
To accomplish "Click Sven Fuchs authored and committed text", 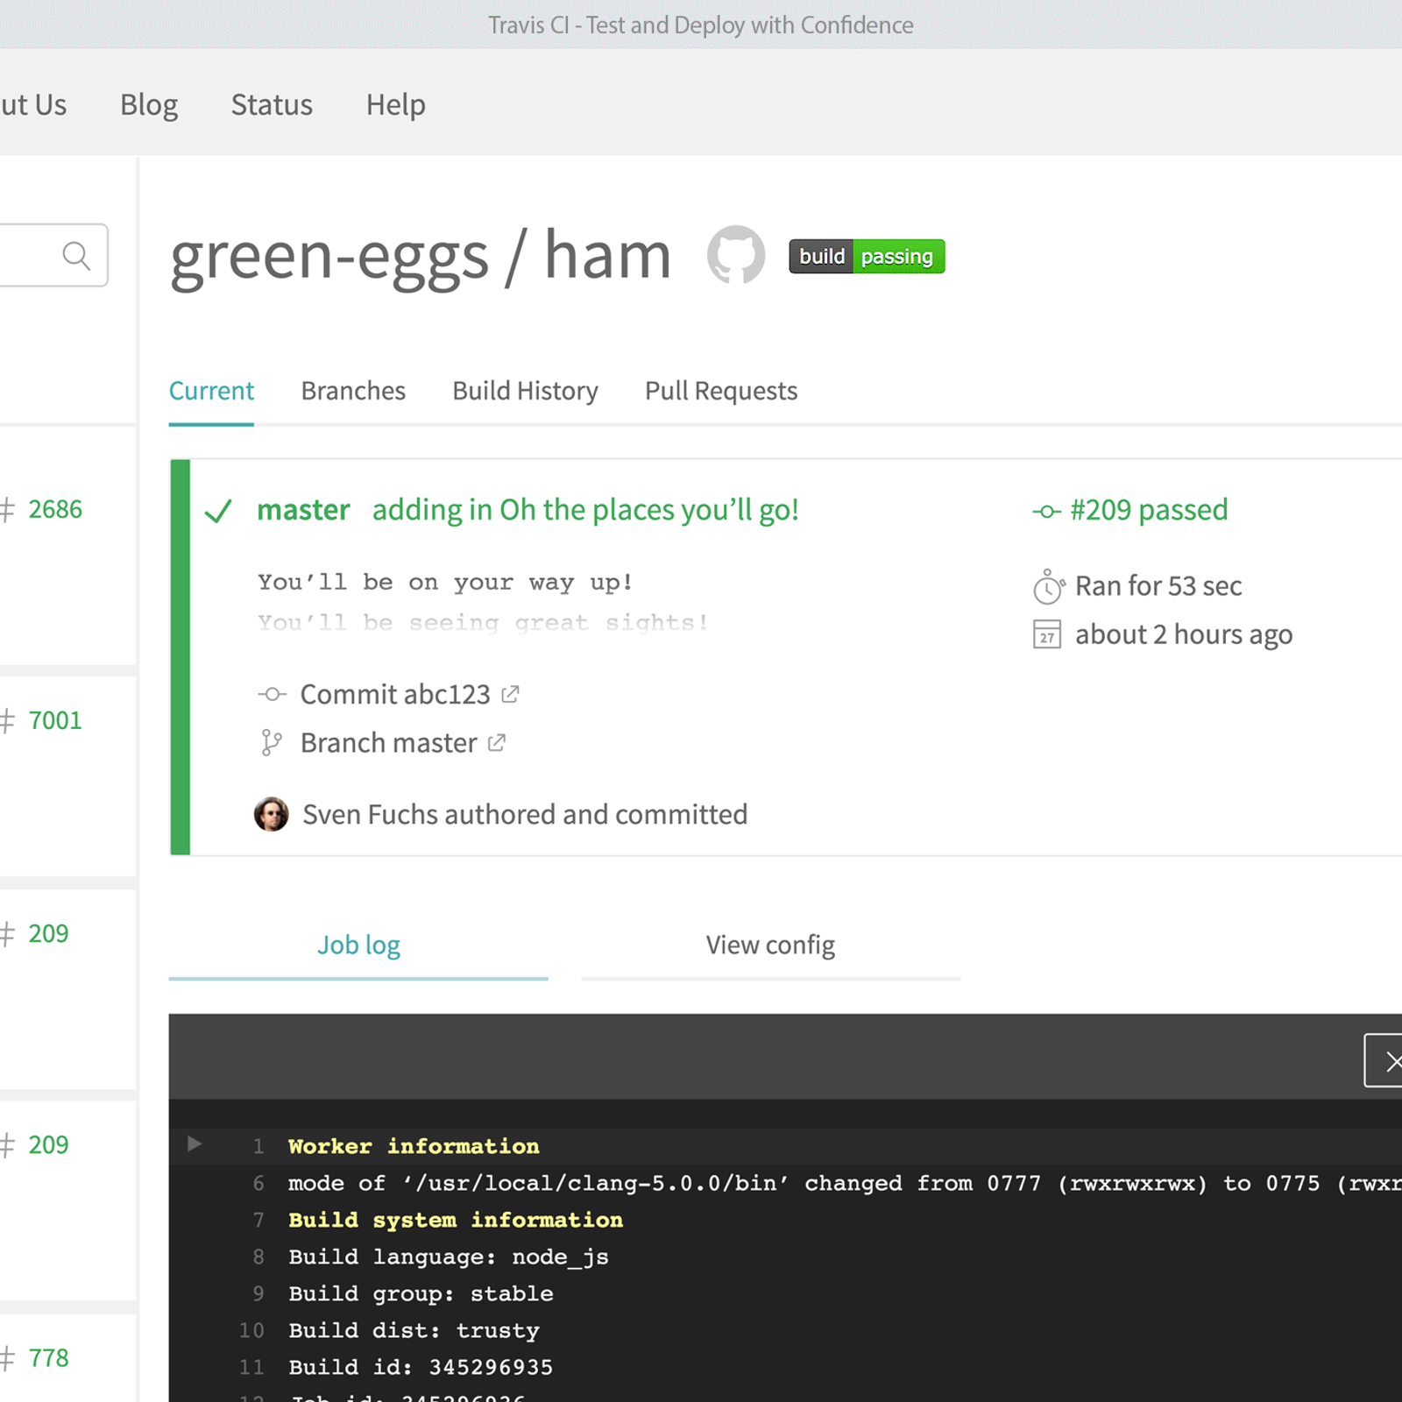I will pos(525,815).
